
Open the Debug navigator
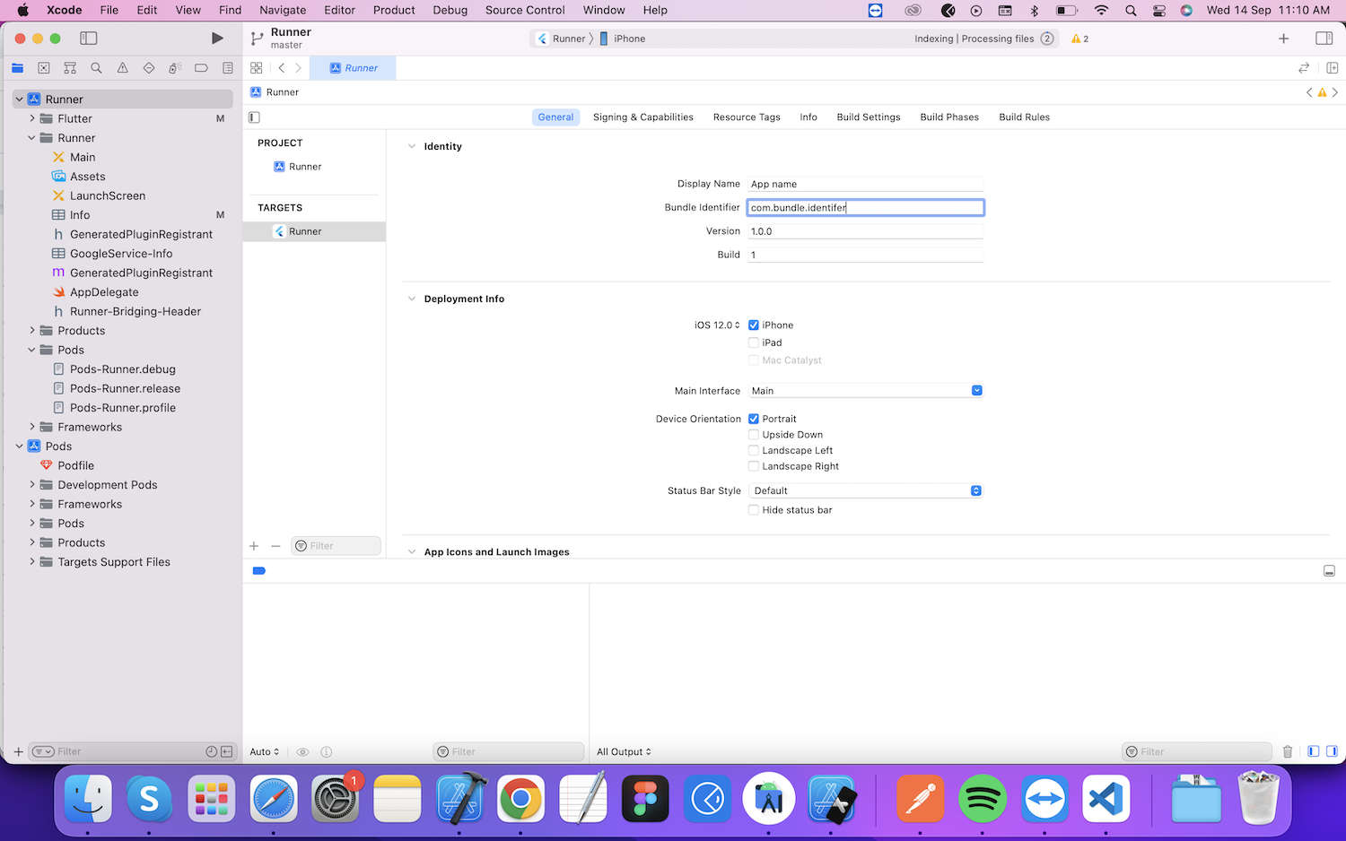[175, 68]
